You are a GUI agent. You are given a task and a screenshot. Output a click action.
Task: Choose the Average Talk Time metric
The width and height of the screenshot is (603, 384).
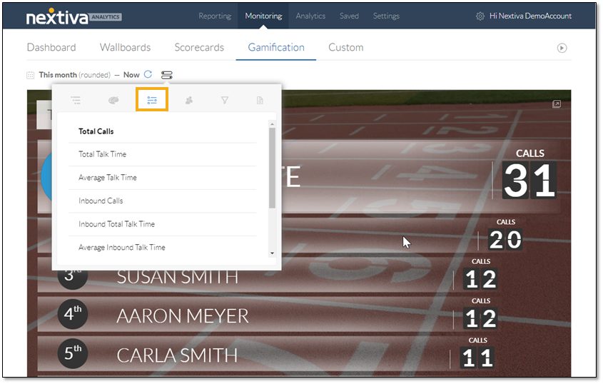pyautogui.click(x=163, y=178)
